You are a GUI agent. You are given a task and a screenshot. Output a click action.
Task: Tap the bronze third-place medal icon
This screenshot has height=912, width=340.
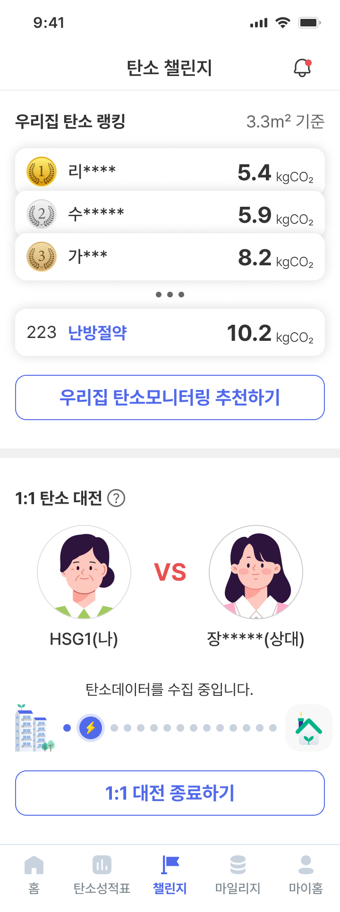[x=42, y=257]
